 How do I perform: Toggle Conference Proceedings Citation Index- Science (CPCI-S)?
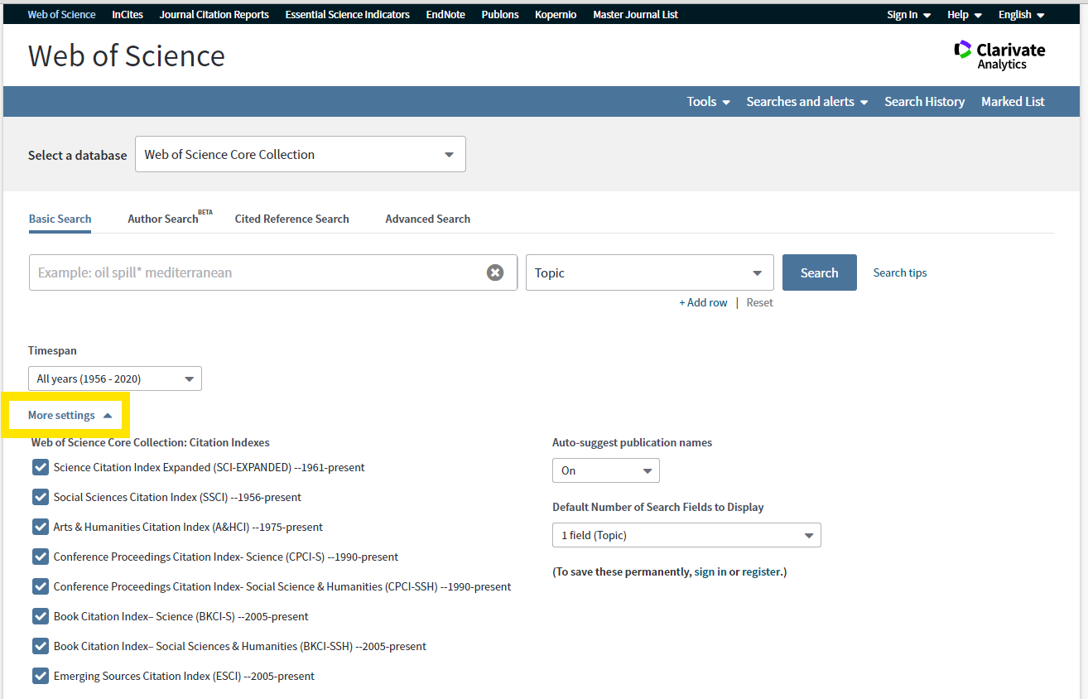coord(41,557)
